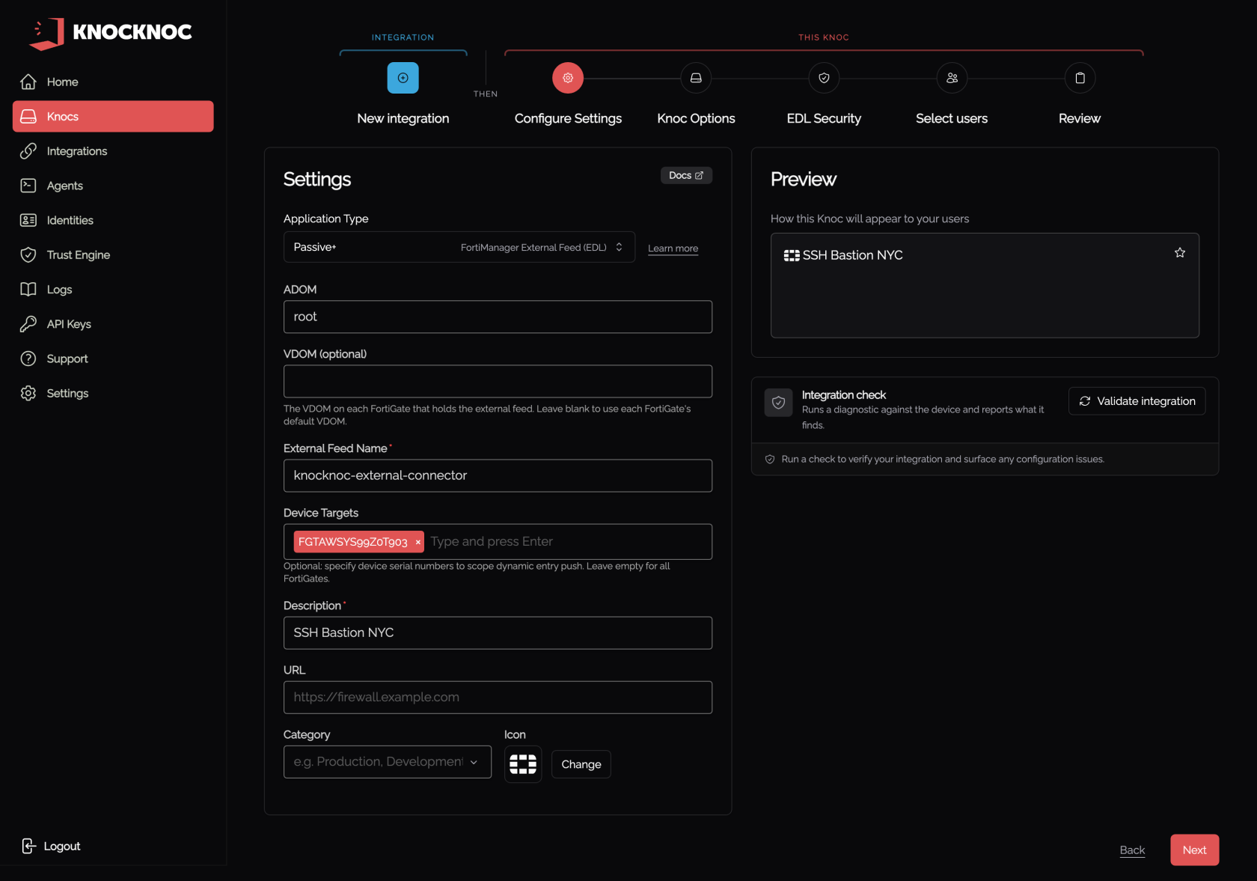The image size is (1257, 881).
Task: Open the Application Type dropdown
Action: [x=459, y=247]
